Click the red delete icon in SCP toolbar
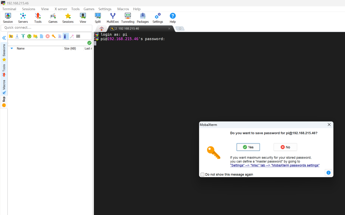This screenshot has height=215, width=345. (x=48, y=36)
